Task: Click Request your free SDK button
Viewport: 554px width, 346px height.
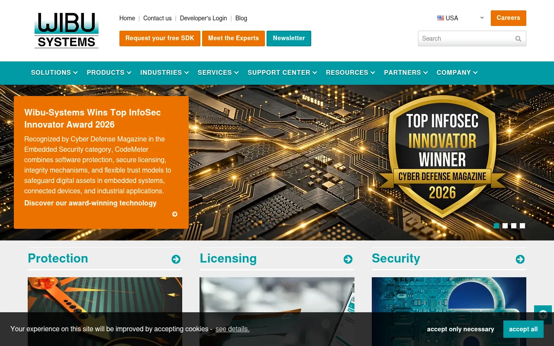Action: coord(160,38)
